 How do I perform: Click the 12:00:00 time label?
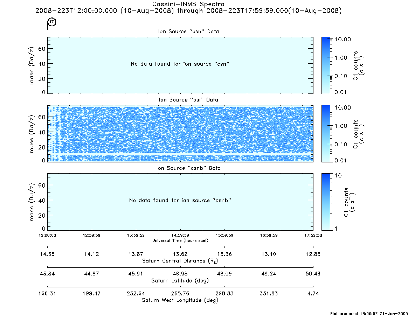pyautogui.click(x=47, y=235)
